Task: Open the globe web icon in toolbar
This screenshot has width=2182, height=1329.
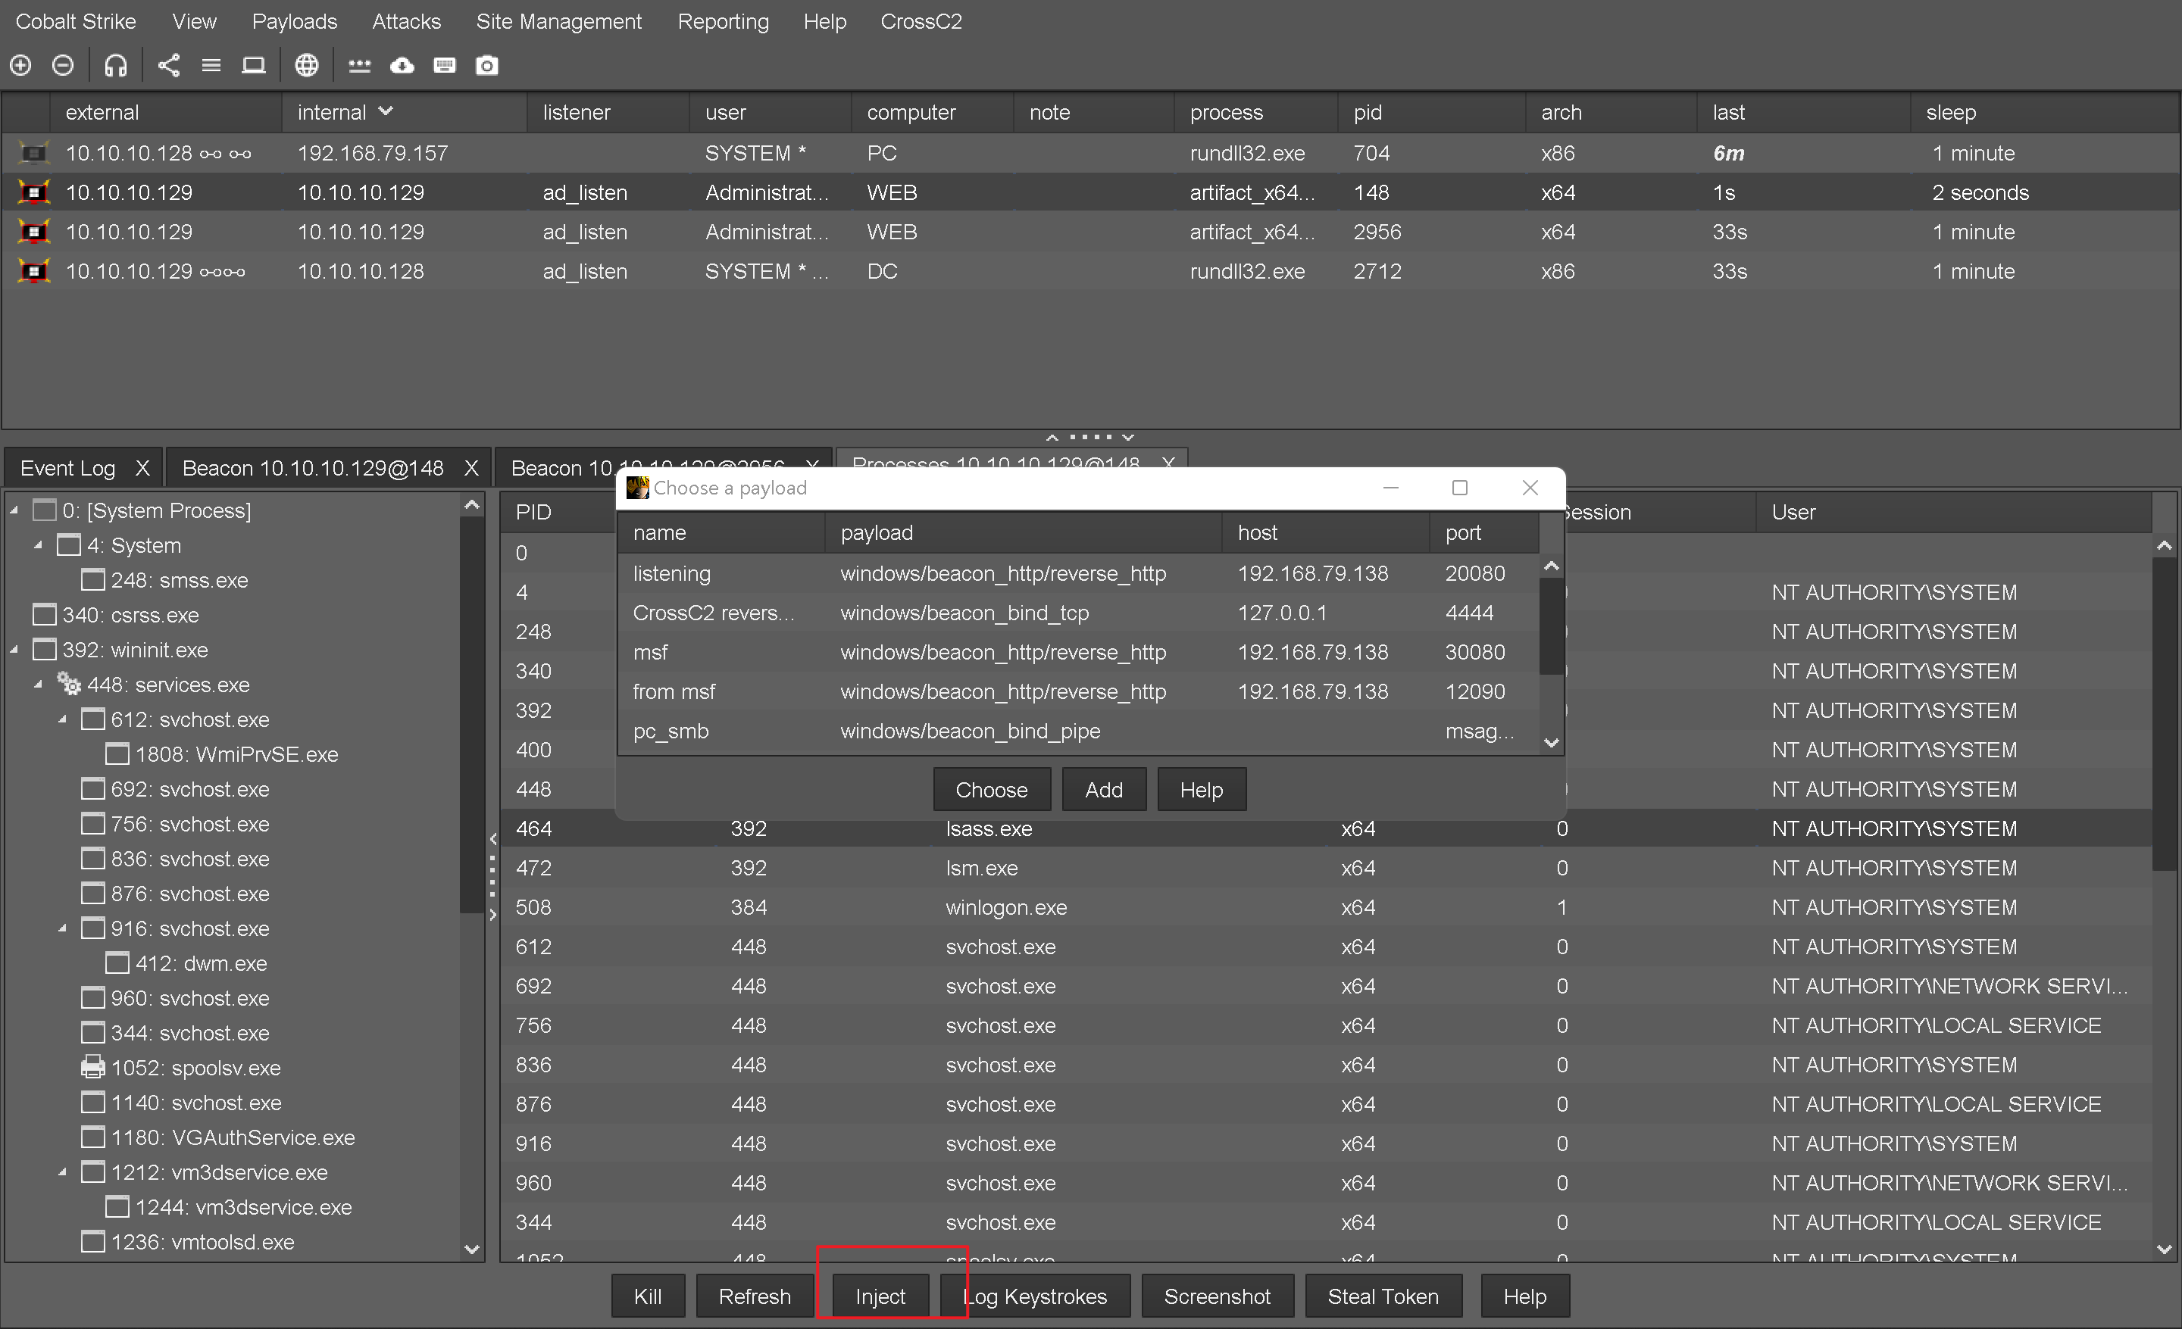Action: 306,65
